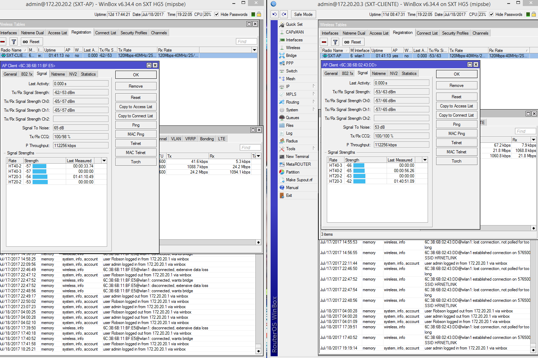Screen dimensions: 538x358
Task: Click the Find field in right Wireless Tables
Action: (525, 131)
